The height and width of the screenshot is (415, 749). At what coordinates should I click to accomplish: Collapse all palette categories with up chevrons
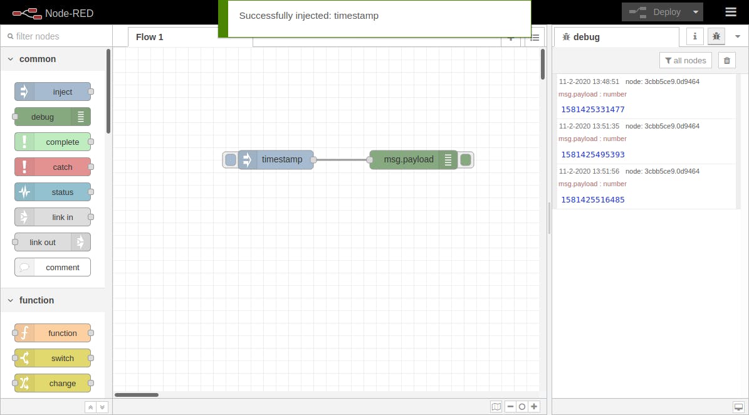point(90,407)
